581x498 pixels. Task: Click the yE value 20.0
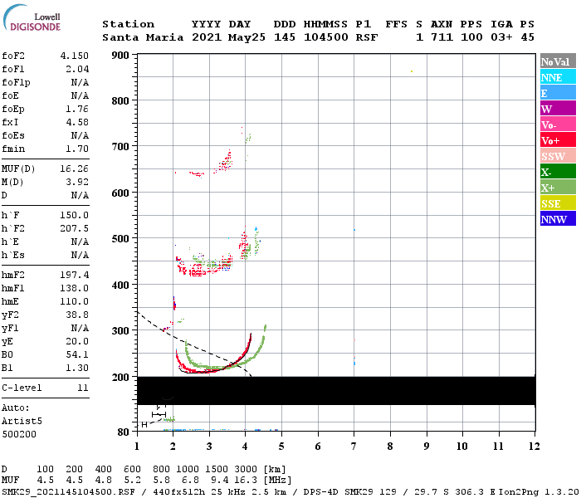coord(77,342)
